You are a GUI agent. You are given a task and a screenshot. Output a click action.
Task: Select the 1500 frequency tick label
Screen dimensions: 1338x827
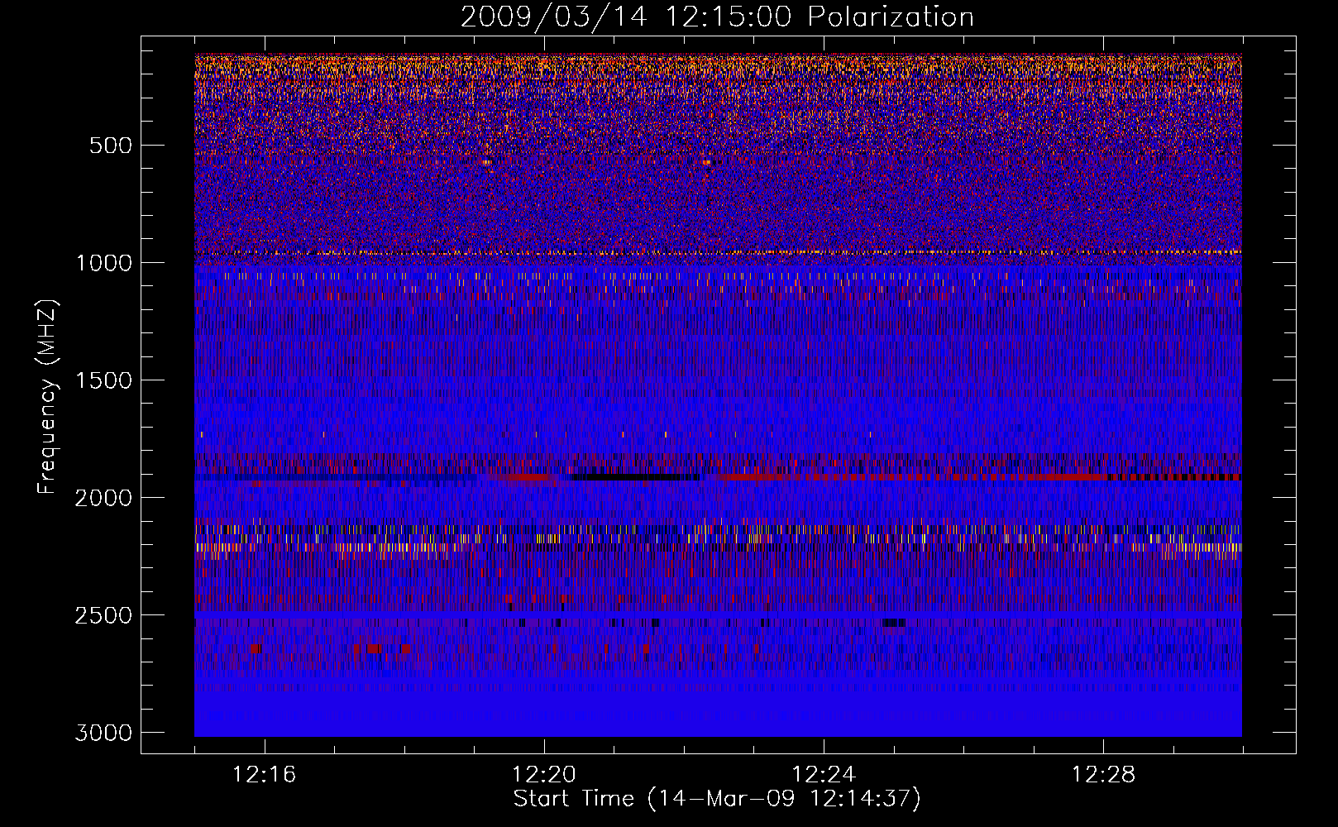[103, 380]
